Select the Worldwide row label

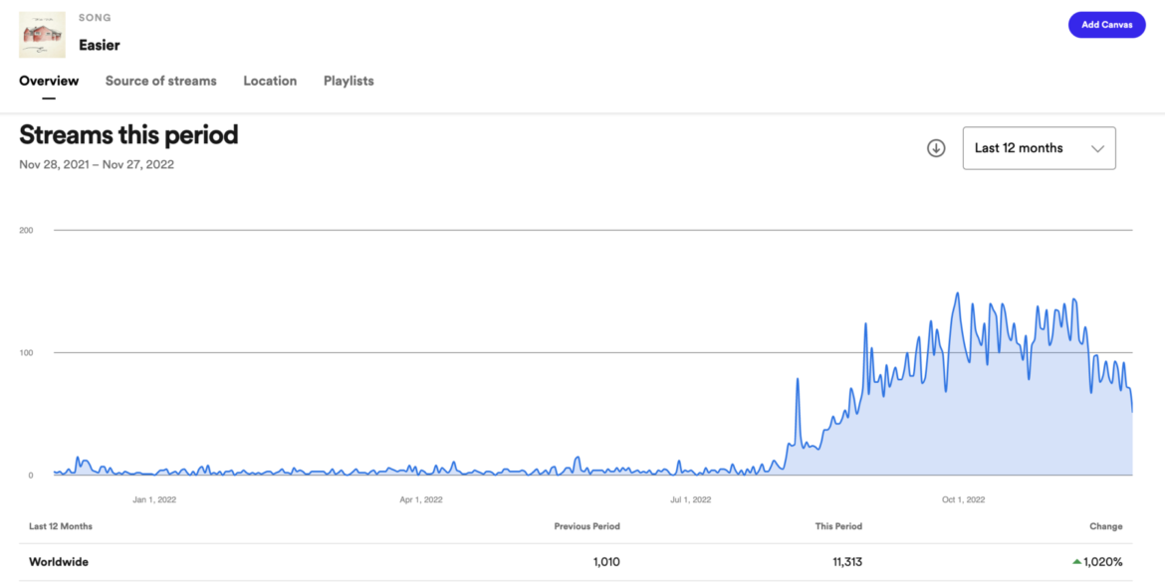[59, 562]
